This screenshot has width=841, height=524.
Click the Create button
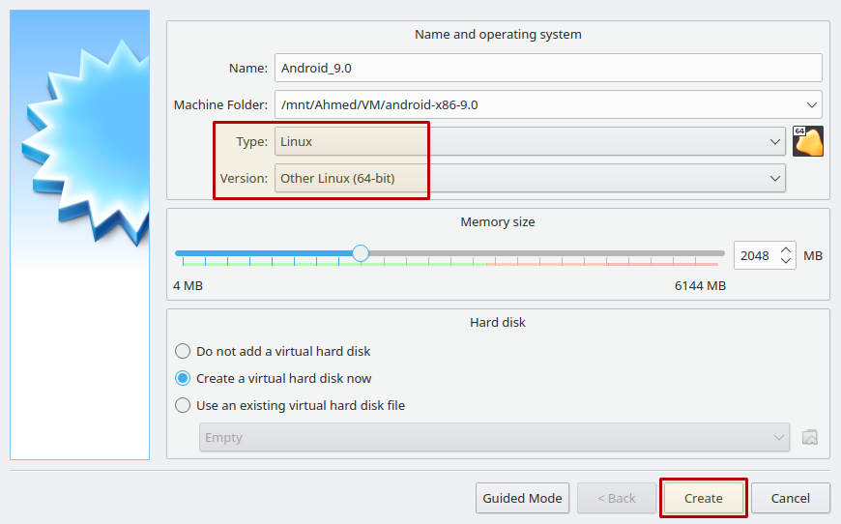703,498
